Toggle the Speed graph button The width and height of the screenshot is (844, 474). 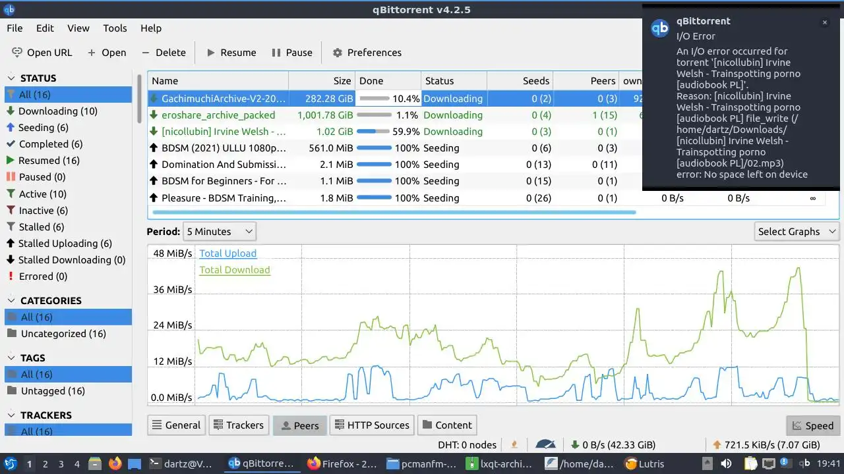tap(813, 425)
